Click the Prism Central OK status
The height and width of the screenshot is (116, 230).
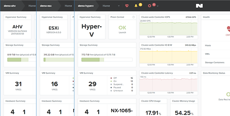122,27
